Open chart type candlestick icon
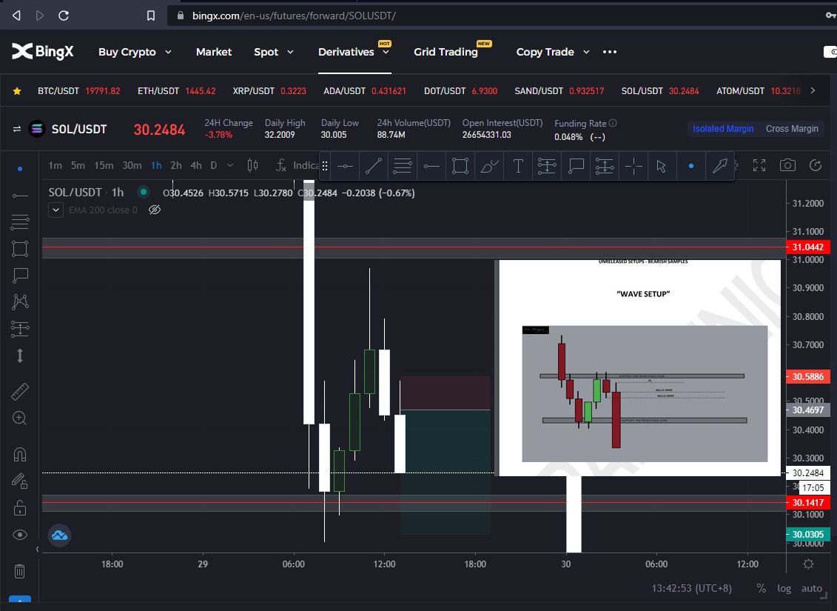Image resolution: width=837 pixels, height=611 pixels. 253,165
